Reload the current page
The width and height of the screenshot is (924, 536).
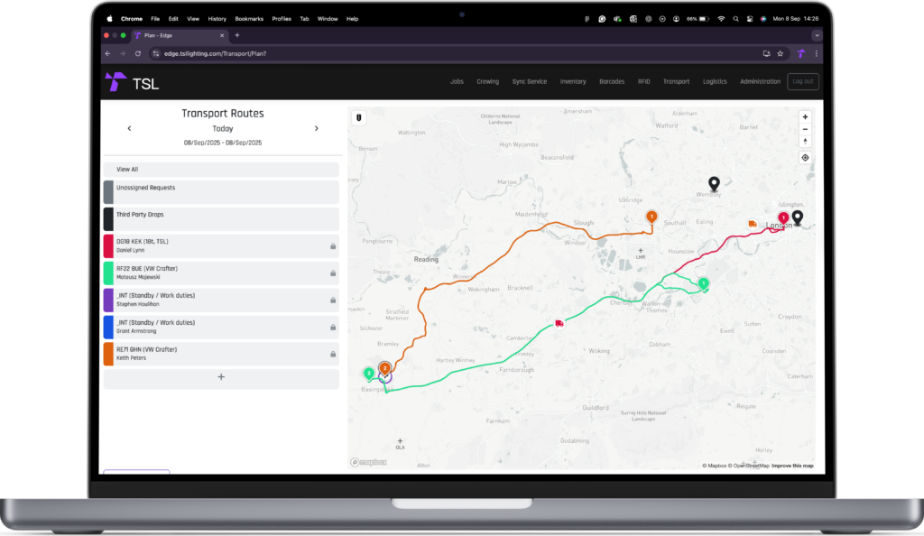coord(138,53)
